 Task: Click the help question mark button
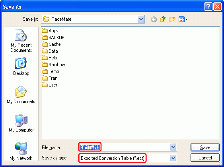(x=208, y=7)
